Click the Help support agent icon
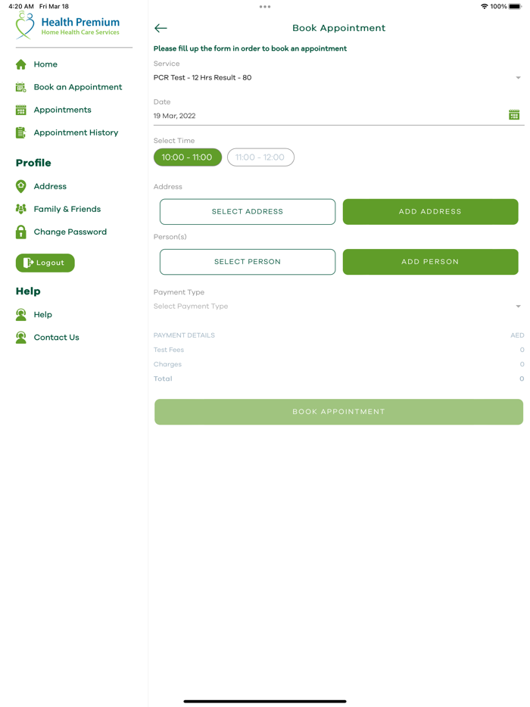530x707 pixels. [20, 315]
